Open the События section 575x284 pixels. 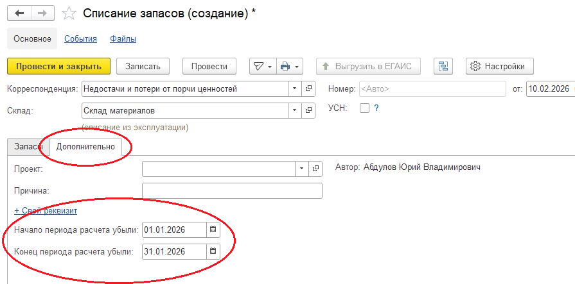pyautogui.click(x=80, y=38)
